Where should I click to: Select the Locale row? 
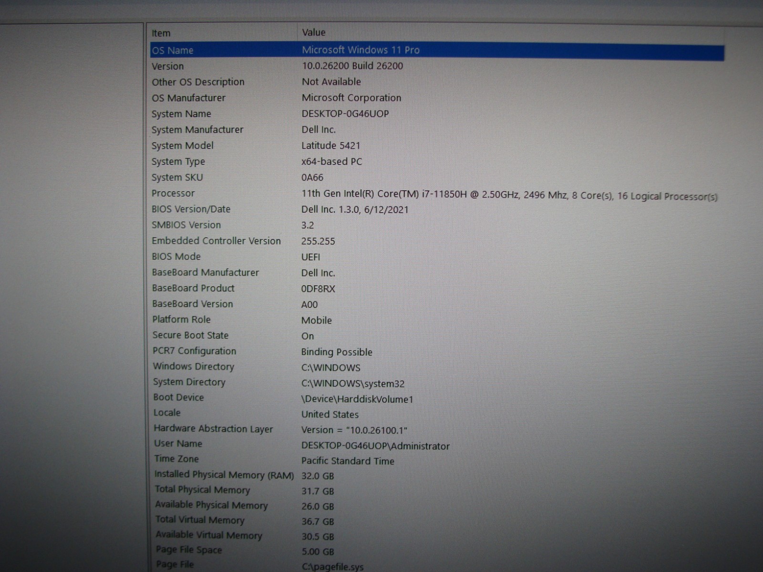tap(167, 413)
